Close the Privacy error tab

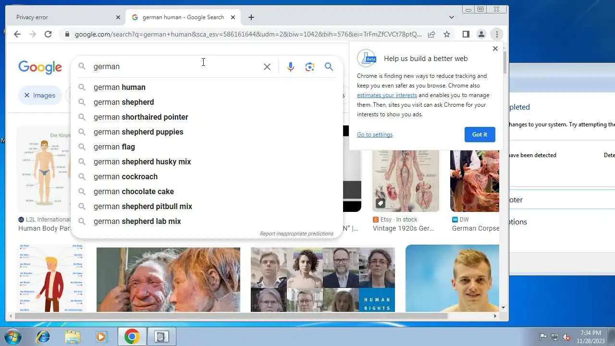click(x=118, y=17)
